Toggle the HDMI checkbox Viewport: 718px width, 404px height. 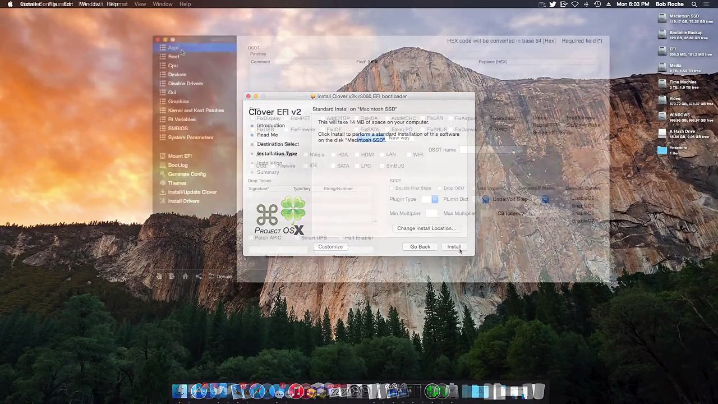(357, 155)
